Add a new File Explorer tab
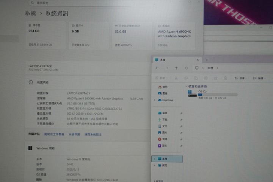This screenshot has height=182, width=273. [x=207, y=60]
